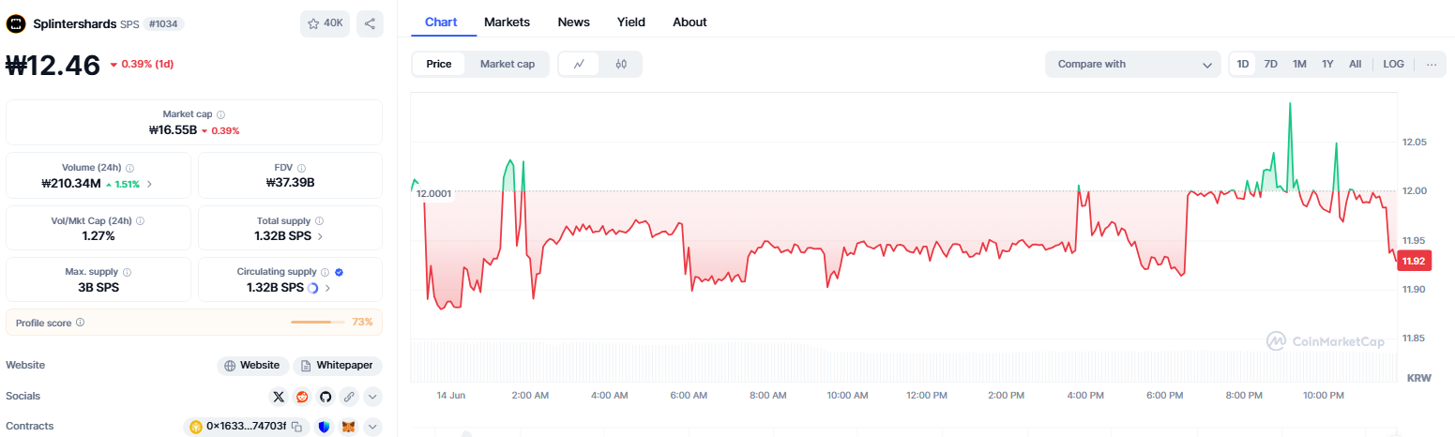This screenshot has height=437, width=1455.
Task: Click the #1034 rank badge
Action: pyautogui.click(x=164, y=23)
